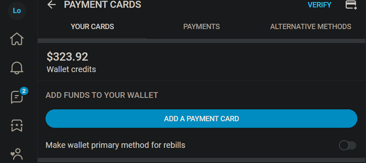Open the messages chat icon

(x=17, y=97)
